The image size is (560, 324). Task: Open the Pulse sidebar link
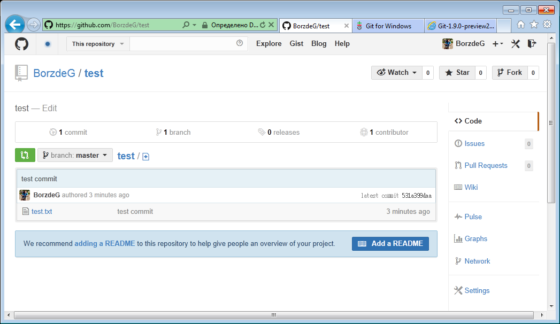(x=473, y=217)
